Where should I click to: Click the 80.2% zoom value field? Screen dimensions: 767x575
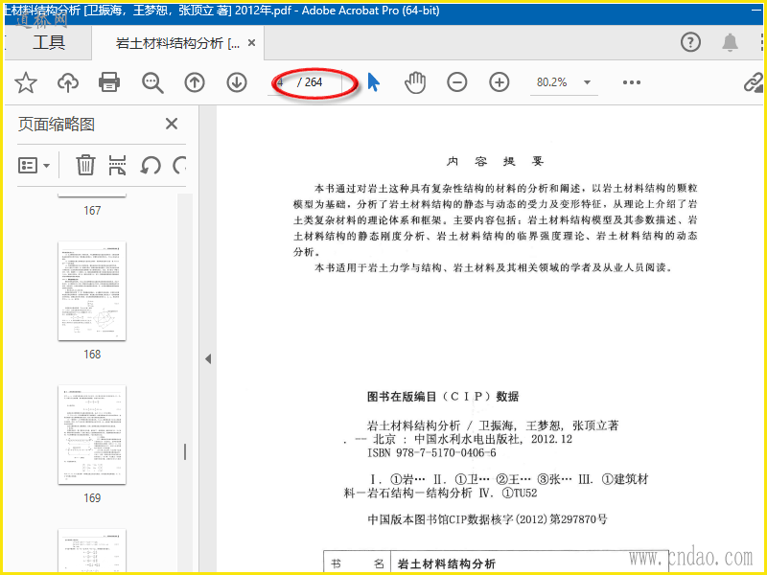coord(552,82)
